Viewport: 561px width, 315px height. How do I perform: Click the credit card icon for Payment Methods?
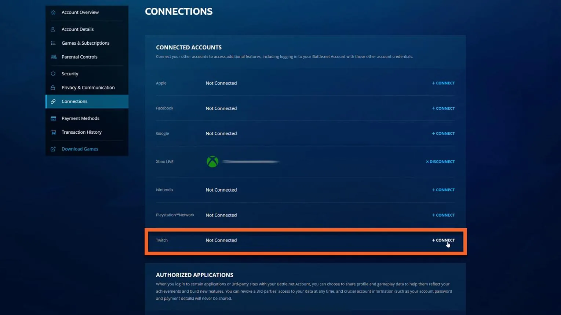coord(53,118)
